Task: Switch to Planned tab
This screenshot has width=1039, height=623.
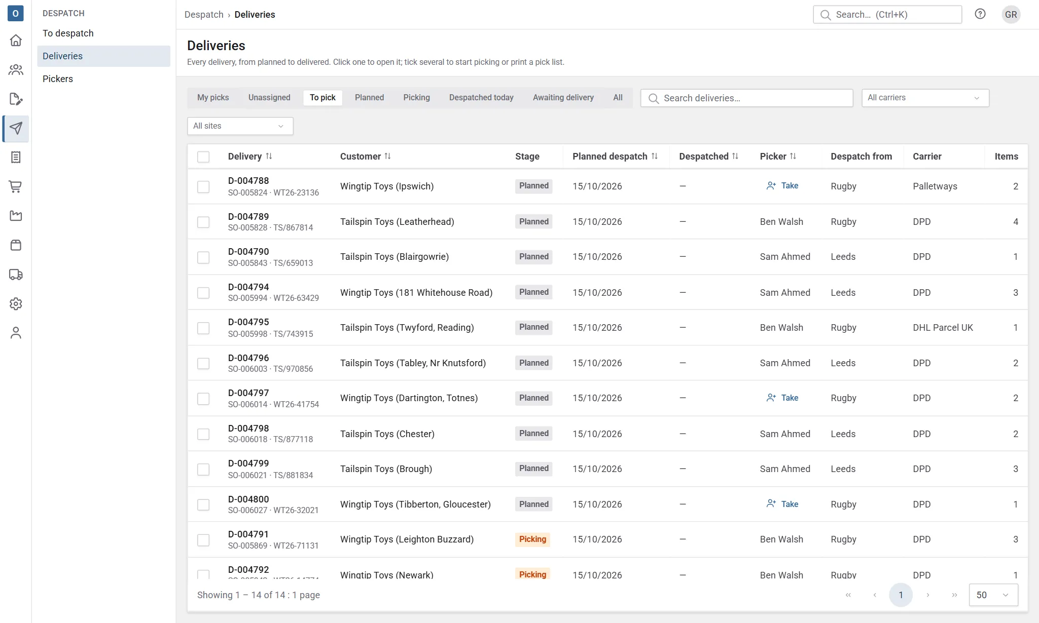Action: pyautogui.click(x=369, y=98)
